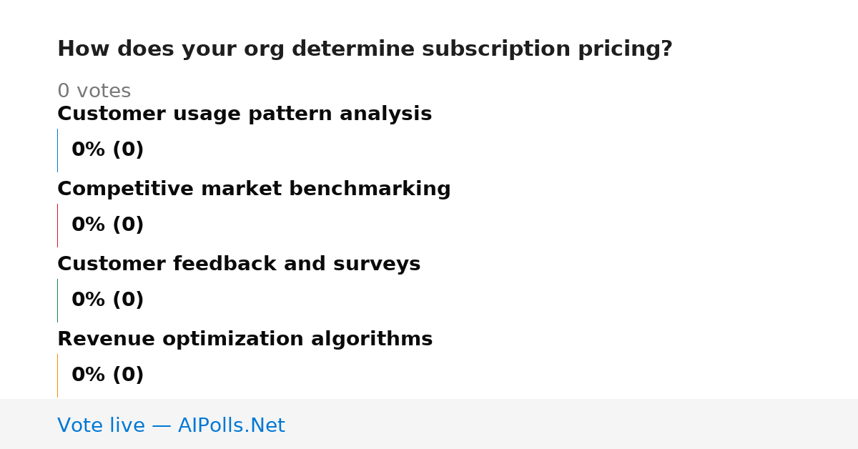Screen dimensions: 858x449
Task: Click the word 'Customer' in usage pattern option
Action: [x=102, y=114]
